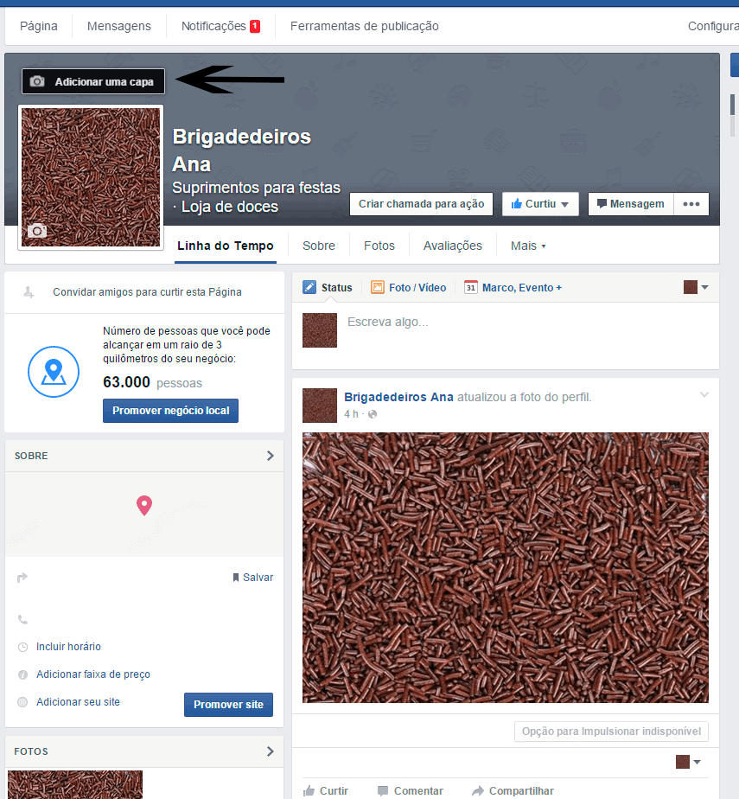This screenshot has height=799, width=739.
Task: Click the calendar icon for Marco, Evento
Action: tap(471, 287)
